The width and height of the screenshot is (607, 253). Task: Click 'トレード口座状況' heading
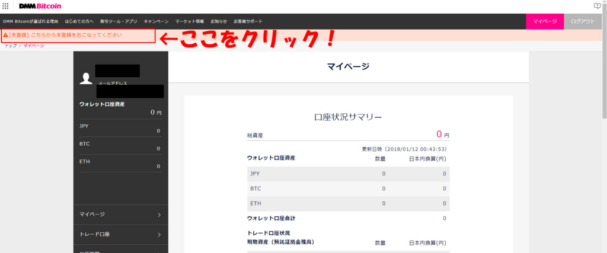click(269, 233)
